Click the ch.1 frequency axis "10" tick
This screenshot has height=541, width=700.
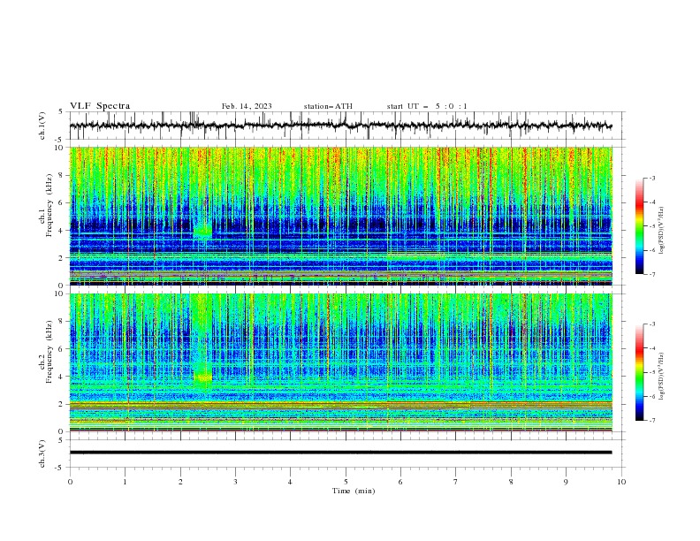(61, 148)
